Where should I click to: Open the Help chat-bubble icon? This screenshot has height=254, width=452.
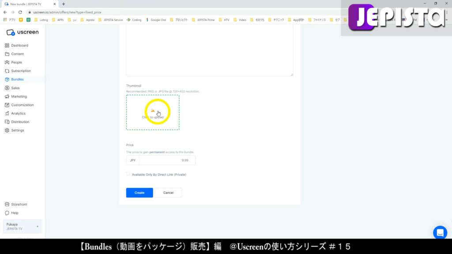click(7, 213)
